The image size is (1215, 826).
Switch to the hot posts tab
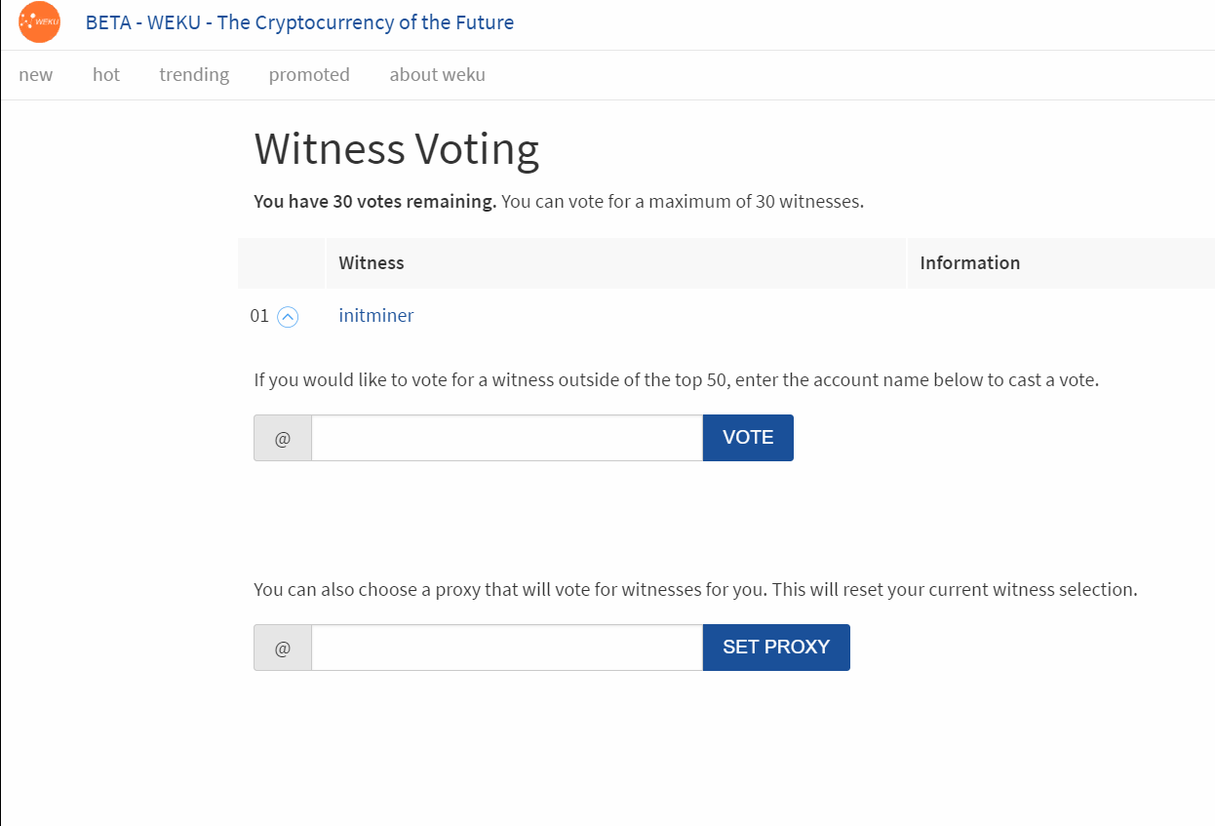pyautogui.click(x=106, y=75)
